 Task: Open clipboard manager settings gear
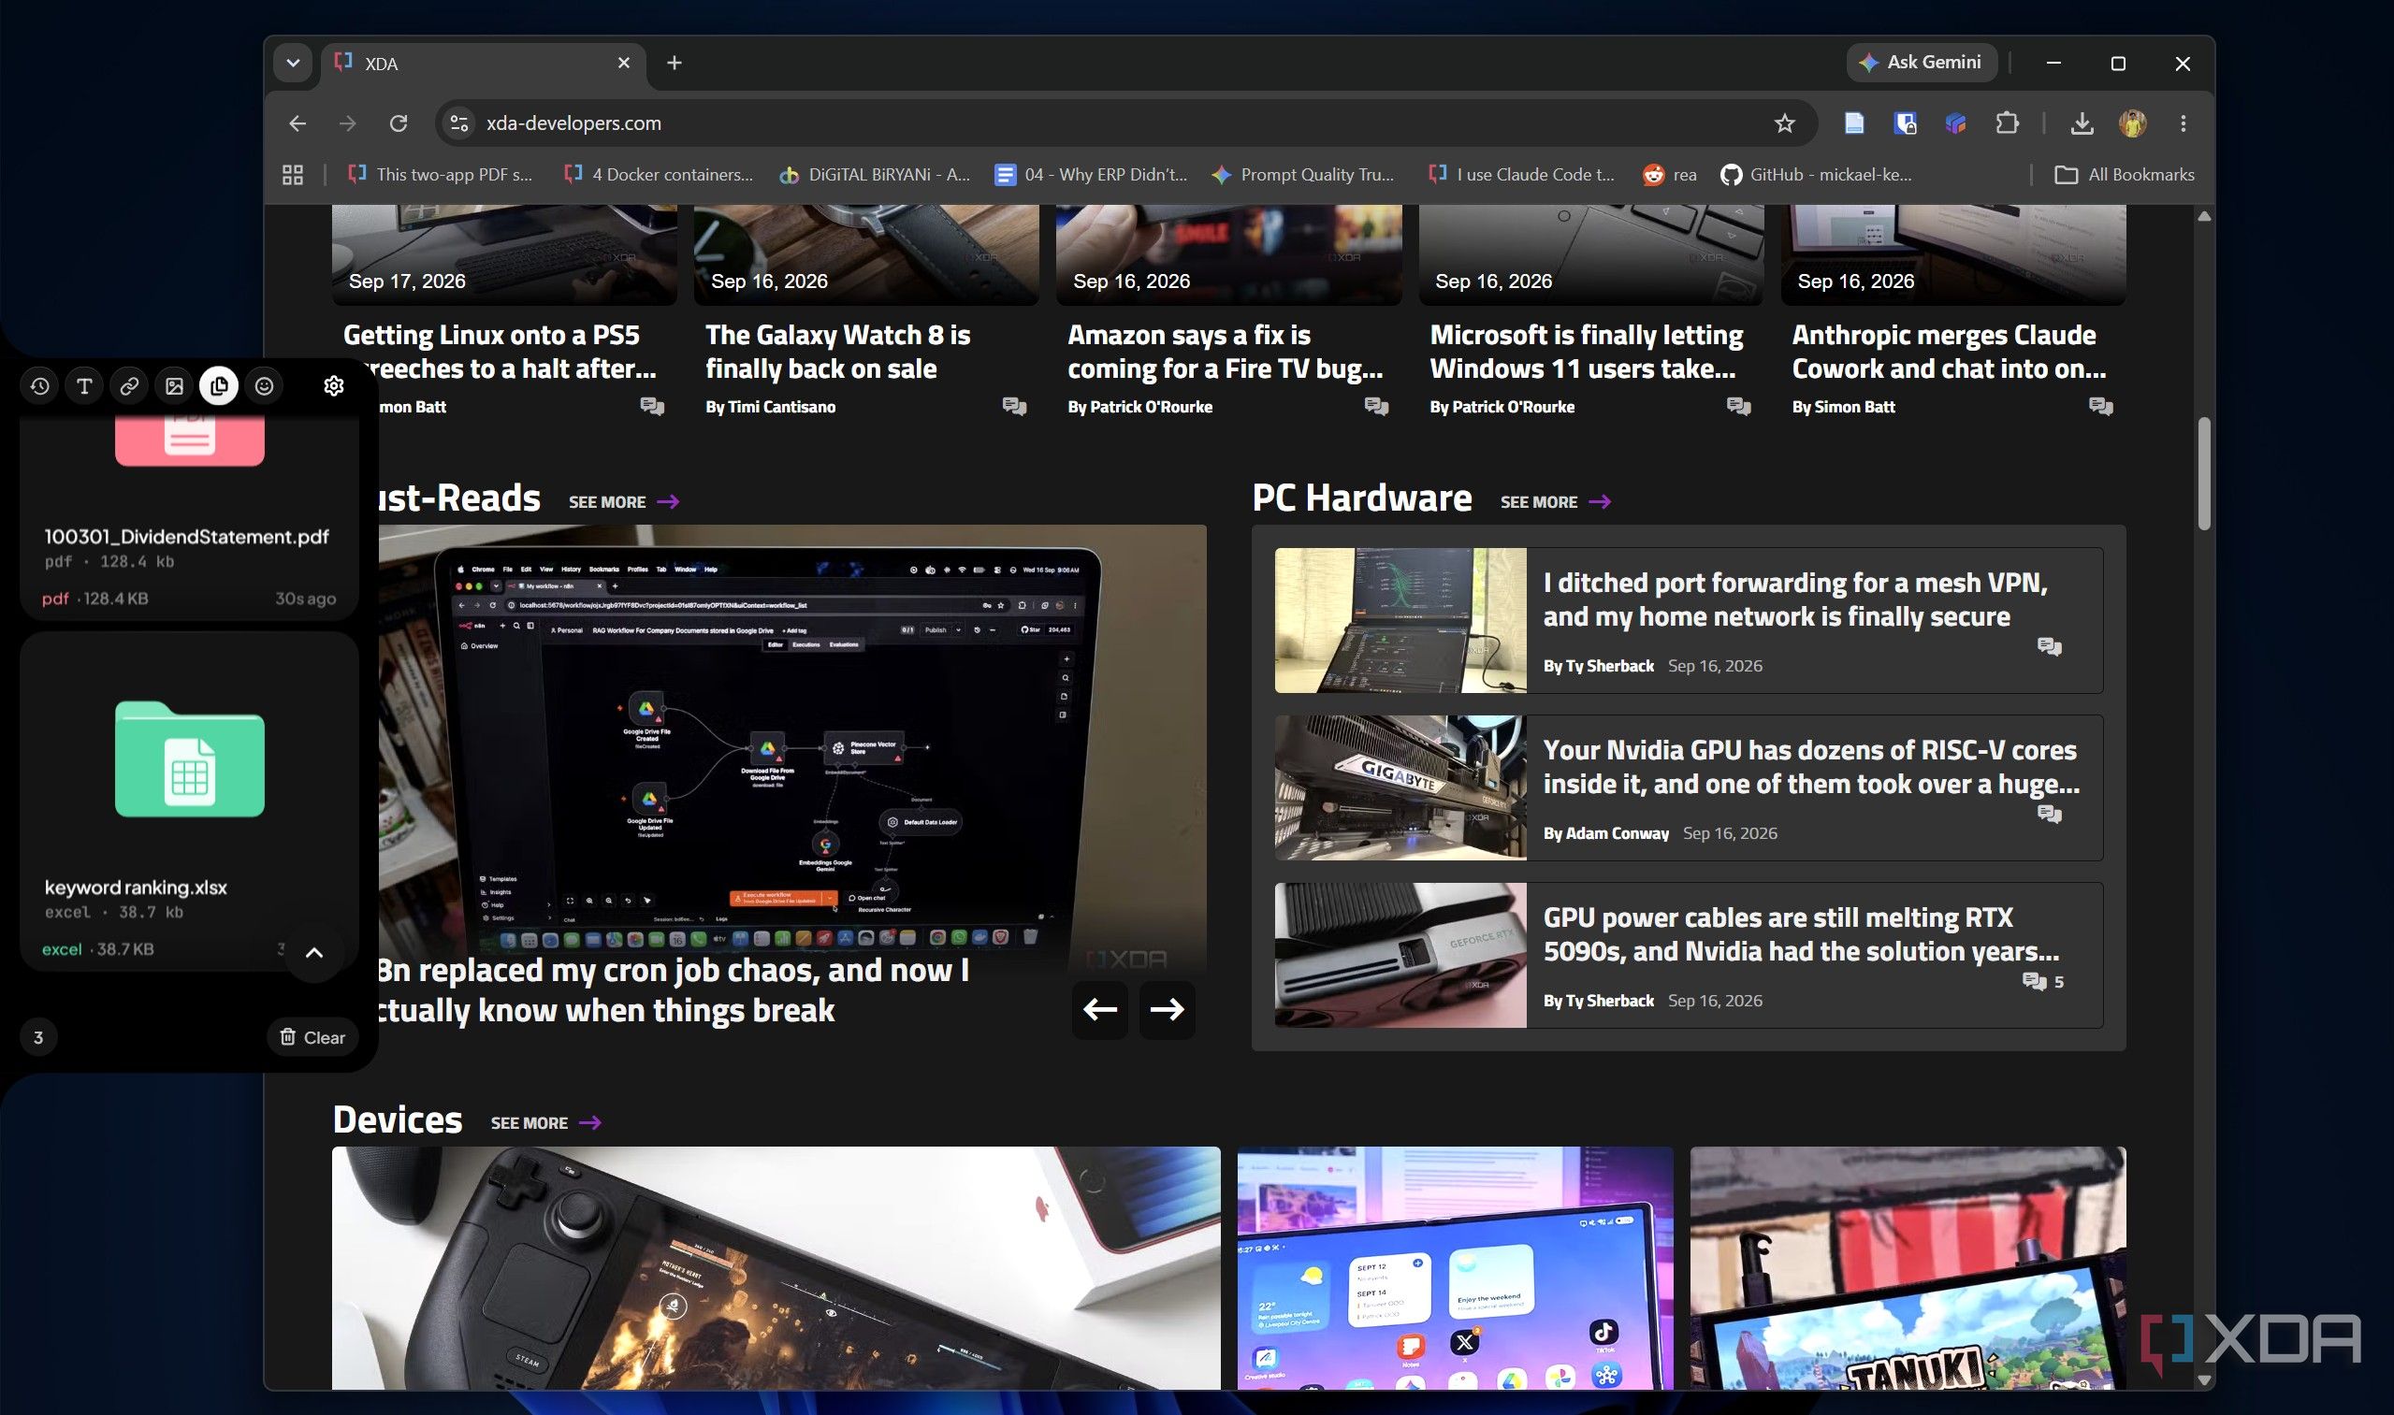pos(333,386)
